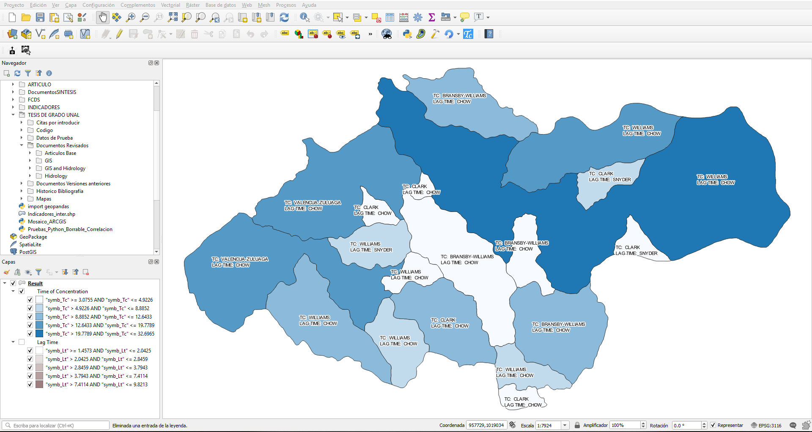Click the Zoom Out magnifier tool
Screen dimensions: 812x432
(x=145, y=17)
